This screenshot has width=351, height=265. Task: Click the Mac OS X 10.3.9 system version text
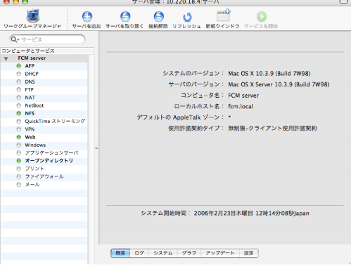point(269,74)
